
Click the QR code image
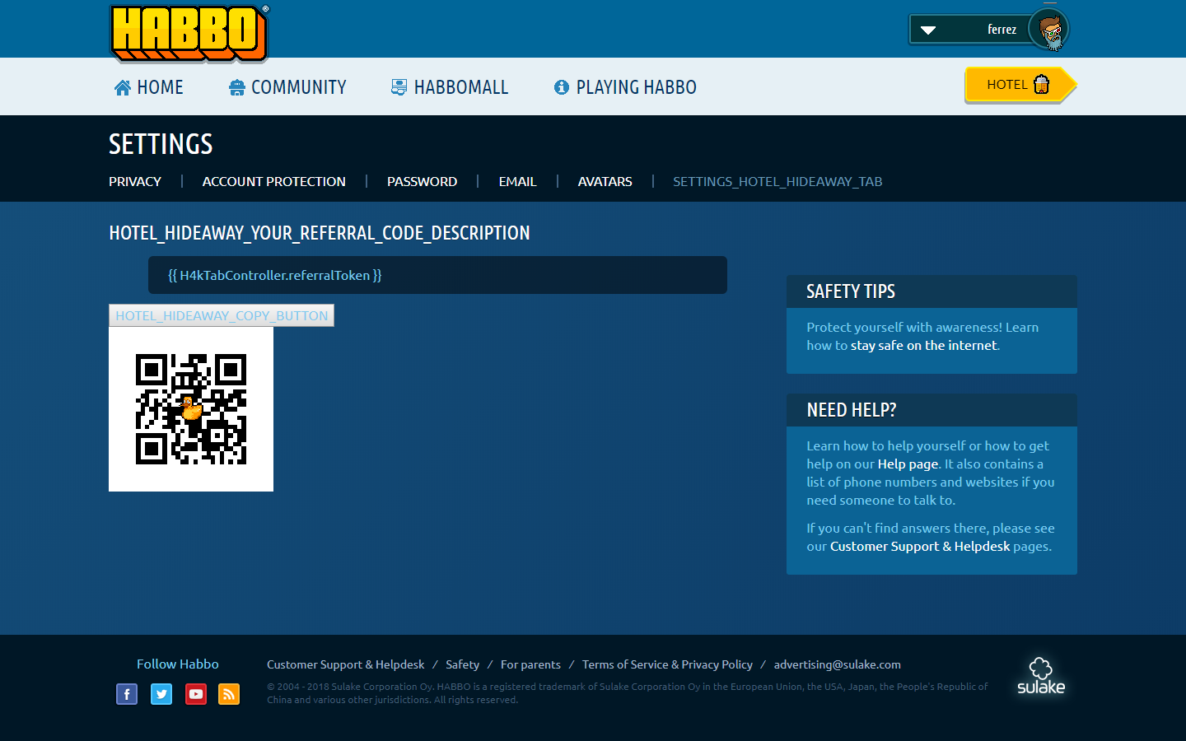click(190, 408)
